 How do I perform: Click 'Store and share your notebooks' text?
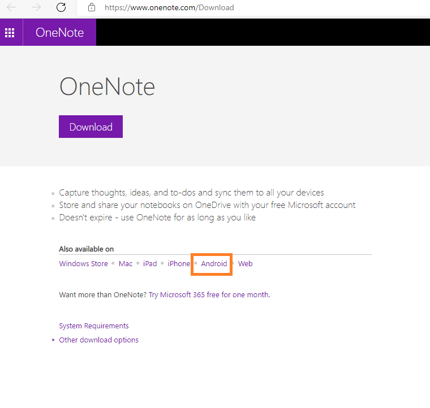click(x=207, y=205)
